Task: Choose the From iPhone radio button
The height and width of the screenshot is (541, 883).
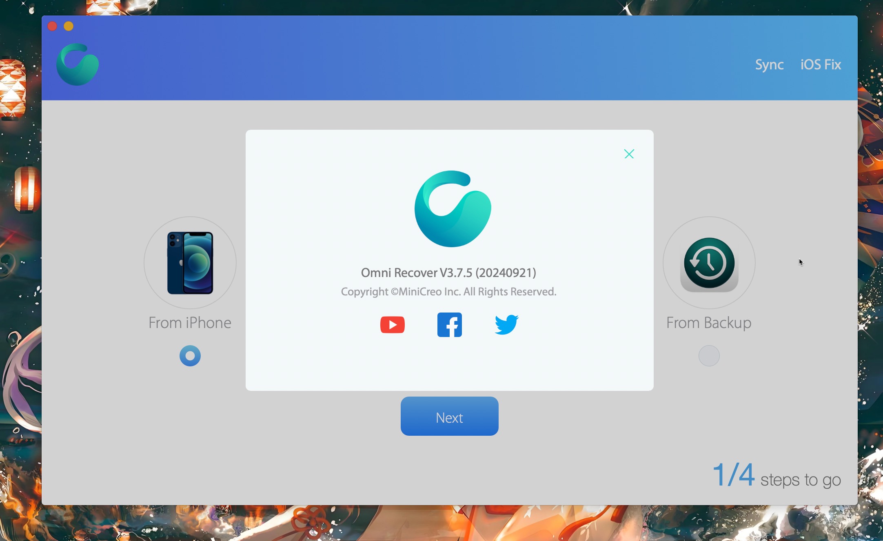Action: coord(190,356)
